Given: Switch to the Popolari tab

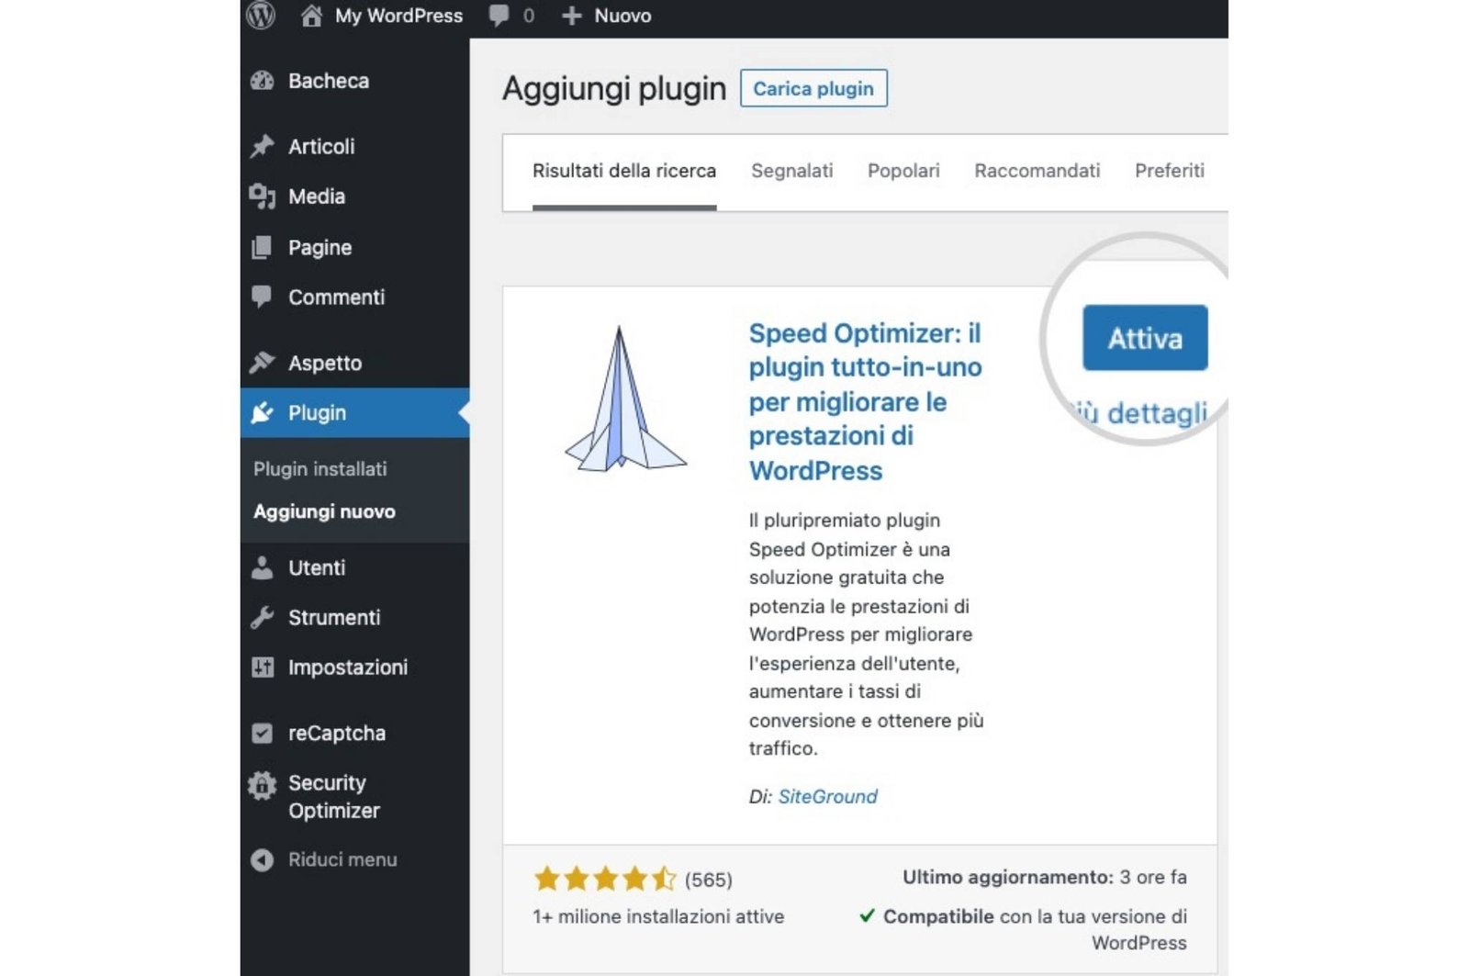Looking at the screenshot, I should coord(903,171).
